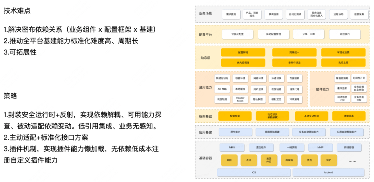Click the 业务页面可控 box
The width and height of the screenshot is (374, 182).
[x=359, y=98]
